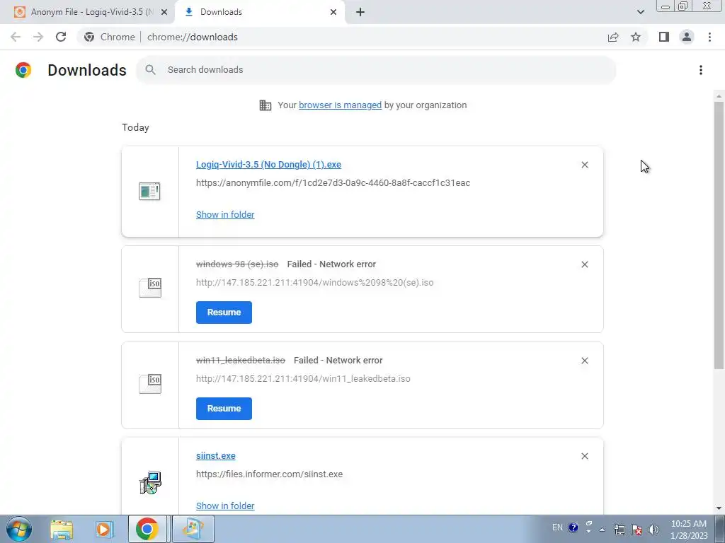Image resolution: width=725 pixels, height=543 pixels.
Task: Show siinst.exe in folder
Action: (x=225, y=506)
